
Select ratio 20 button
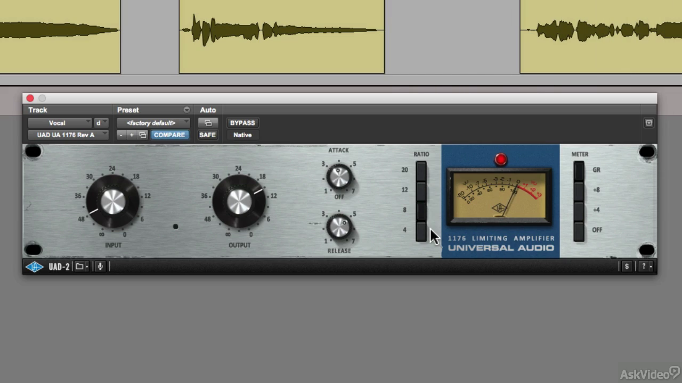click(x=421, y=171)
